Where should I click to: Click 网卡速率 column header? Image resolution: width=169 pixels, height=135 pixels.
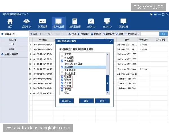143,40
